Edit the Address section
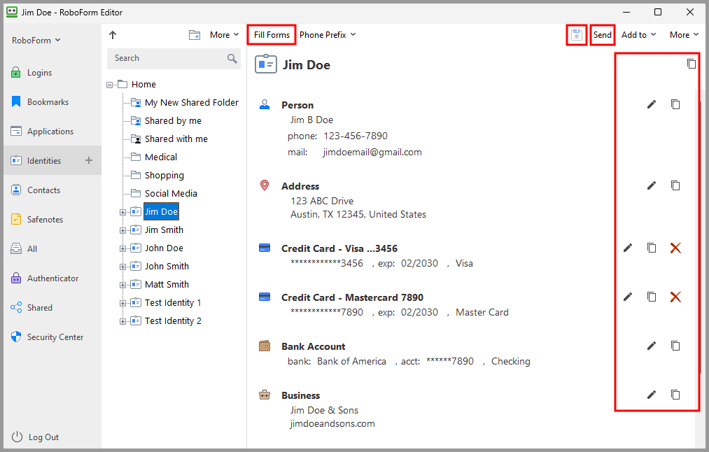 click(x=651, y=185)
